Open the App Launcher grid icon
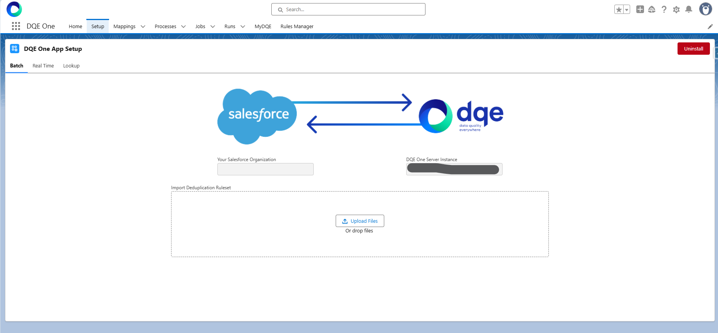 coord(16,26)
